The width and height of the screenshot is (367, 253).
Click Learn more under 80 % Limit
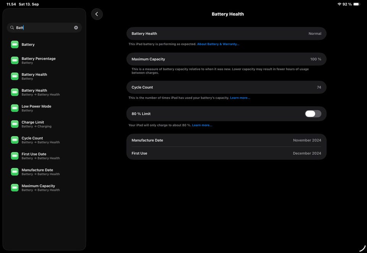point(202,125)
